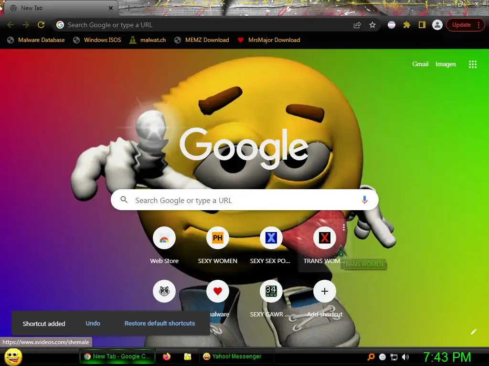Viewport: 489px width, 366px height.
Task: Click Restore default shortcuts
Action: 159,324
